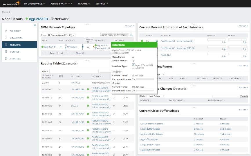
Task: Click the Vital Stats sidebar icon
Action: [x=6, y=38]
